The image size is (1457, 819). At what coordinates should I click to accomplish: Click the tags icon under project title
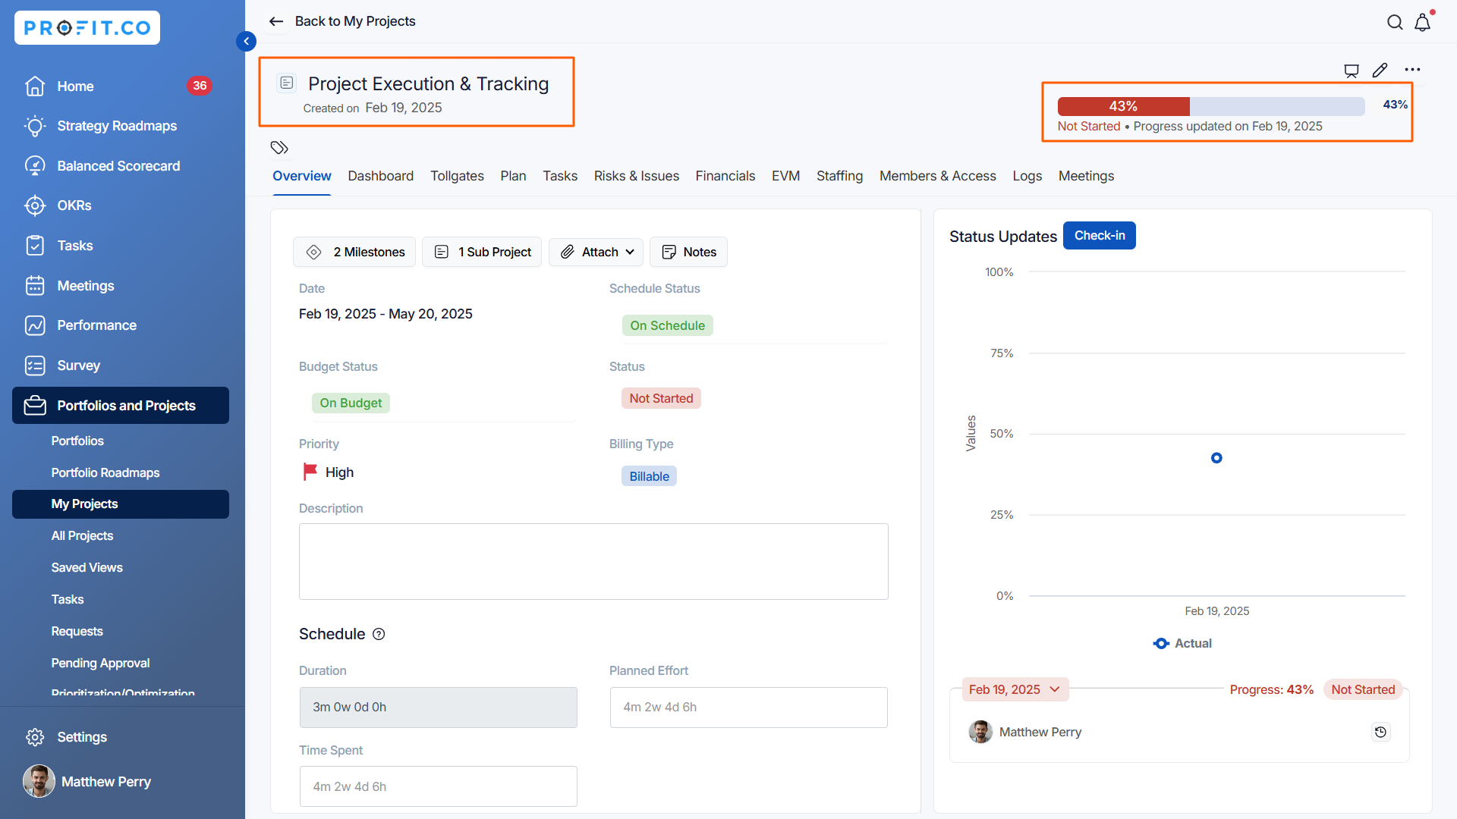point(279,147)
